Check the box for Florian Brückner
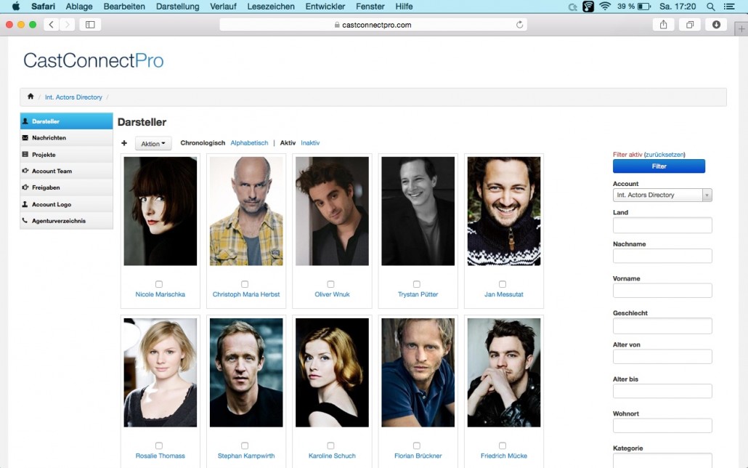The image size is (748, 468). (416, 445)
